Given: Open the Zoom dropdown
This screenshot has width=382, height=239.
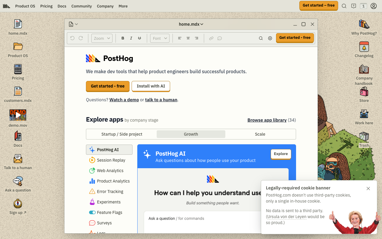Looking at the screenshot, I should pyautogui.click(x=101, y=38).
